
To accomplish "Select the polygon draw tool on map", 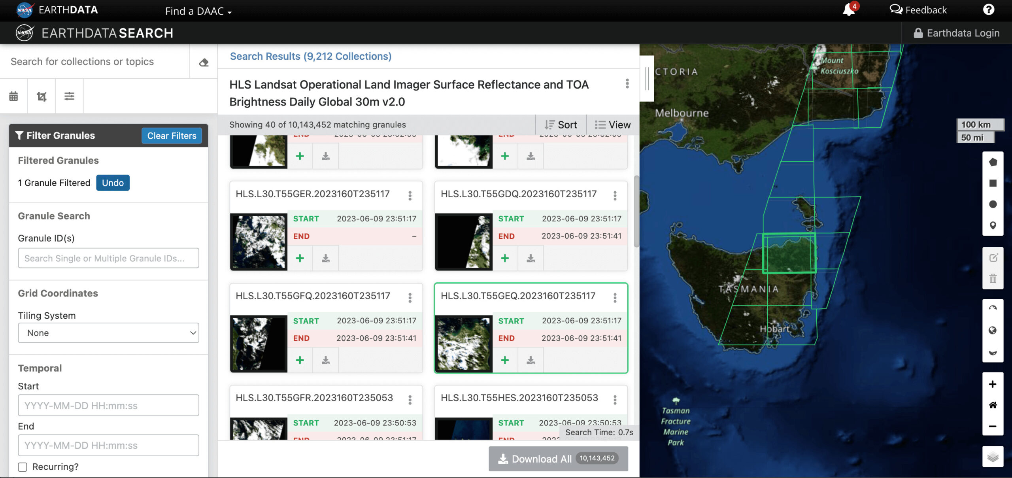I will [x=993, y=162].
